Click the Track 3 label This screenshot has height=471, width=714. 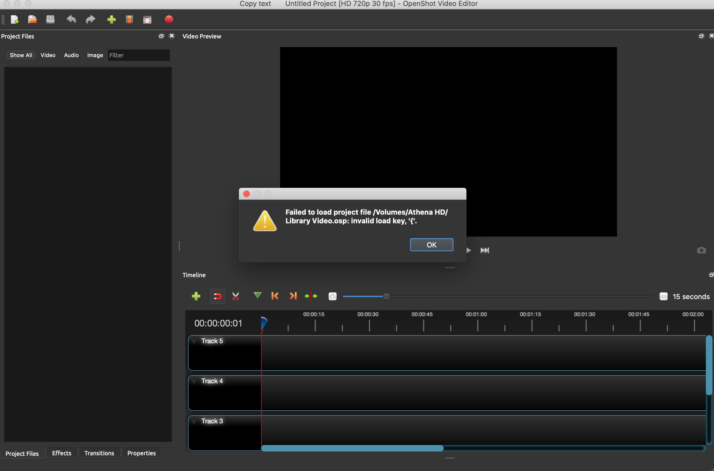(212, 421)
